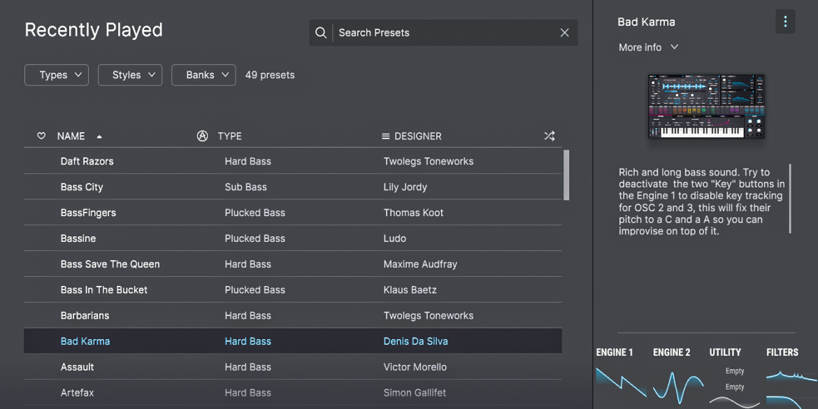Select the highlighted Bad Karma preset row
The image size is (818, 409).
click(x=293, y=341)
